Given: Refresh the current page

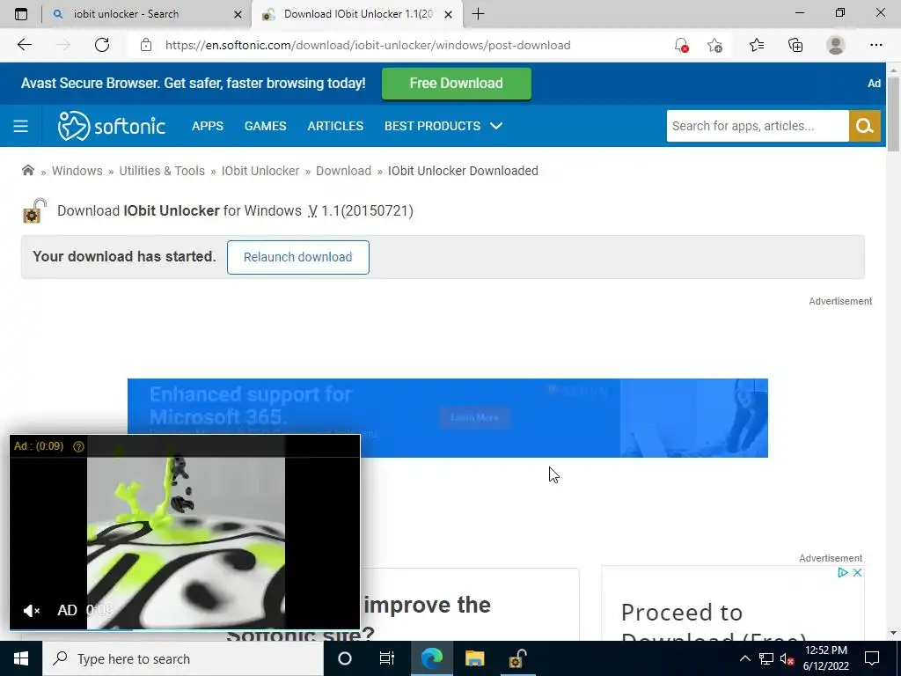Looking at the screenshot, I should 102,45.
